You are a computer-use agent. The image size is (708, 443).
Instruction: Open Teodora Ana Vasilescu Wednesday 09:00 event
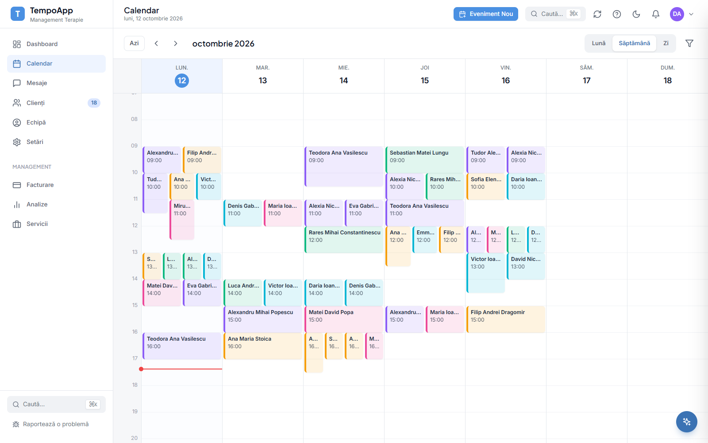[344, 167]
